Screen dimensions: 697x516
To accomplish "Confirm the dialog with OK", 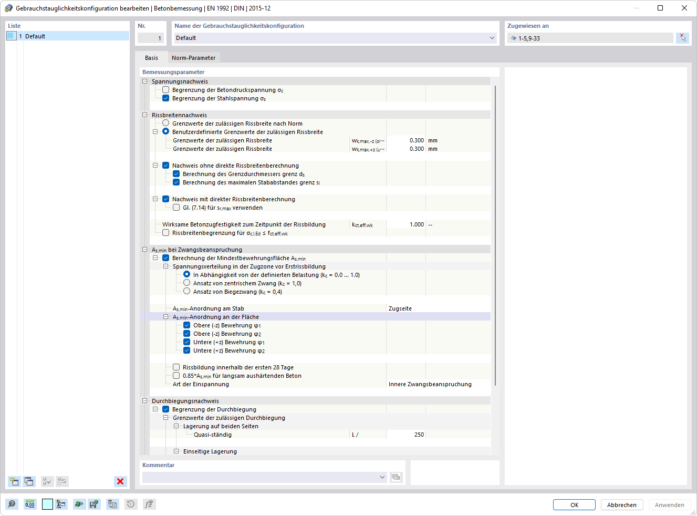I will point(574,504).
